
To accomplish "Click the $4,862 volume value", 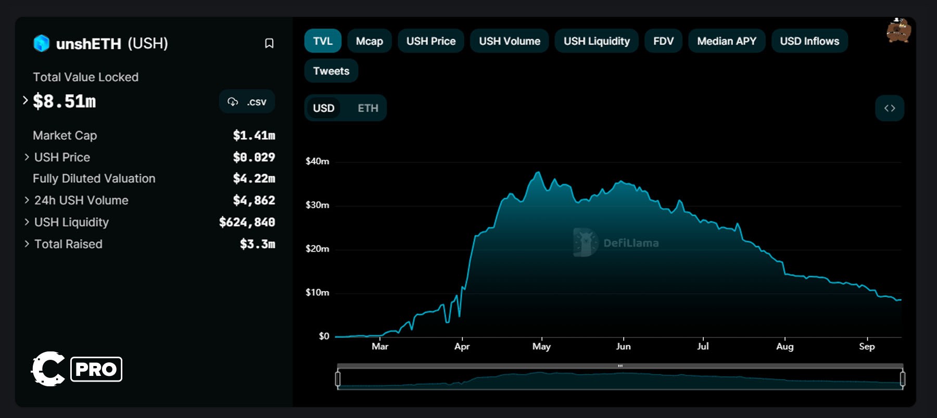I will click(254, 200).
